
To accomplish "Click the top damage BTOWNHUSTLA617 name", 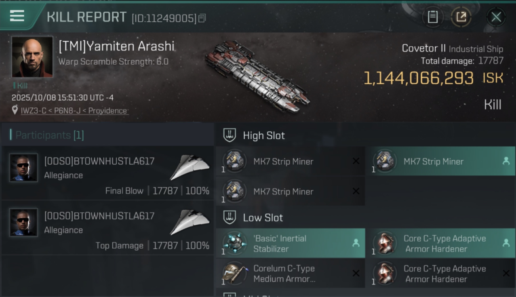I will [x=99, y=216].
